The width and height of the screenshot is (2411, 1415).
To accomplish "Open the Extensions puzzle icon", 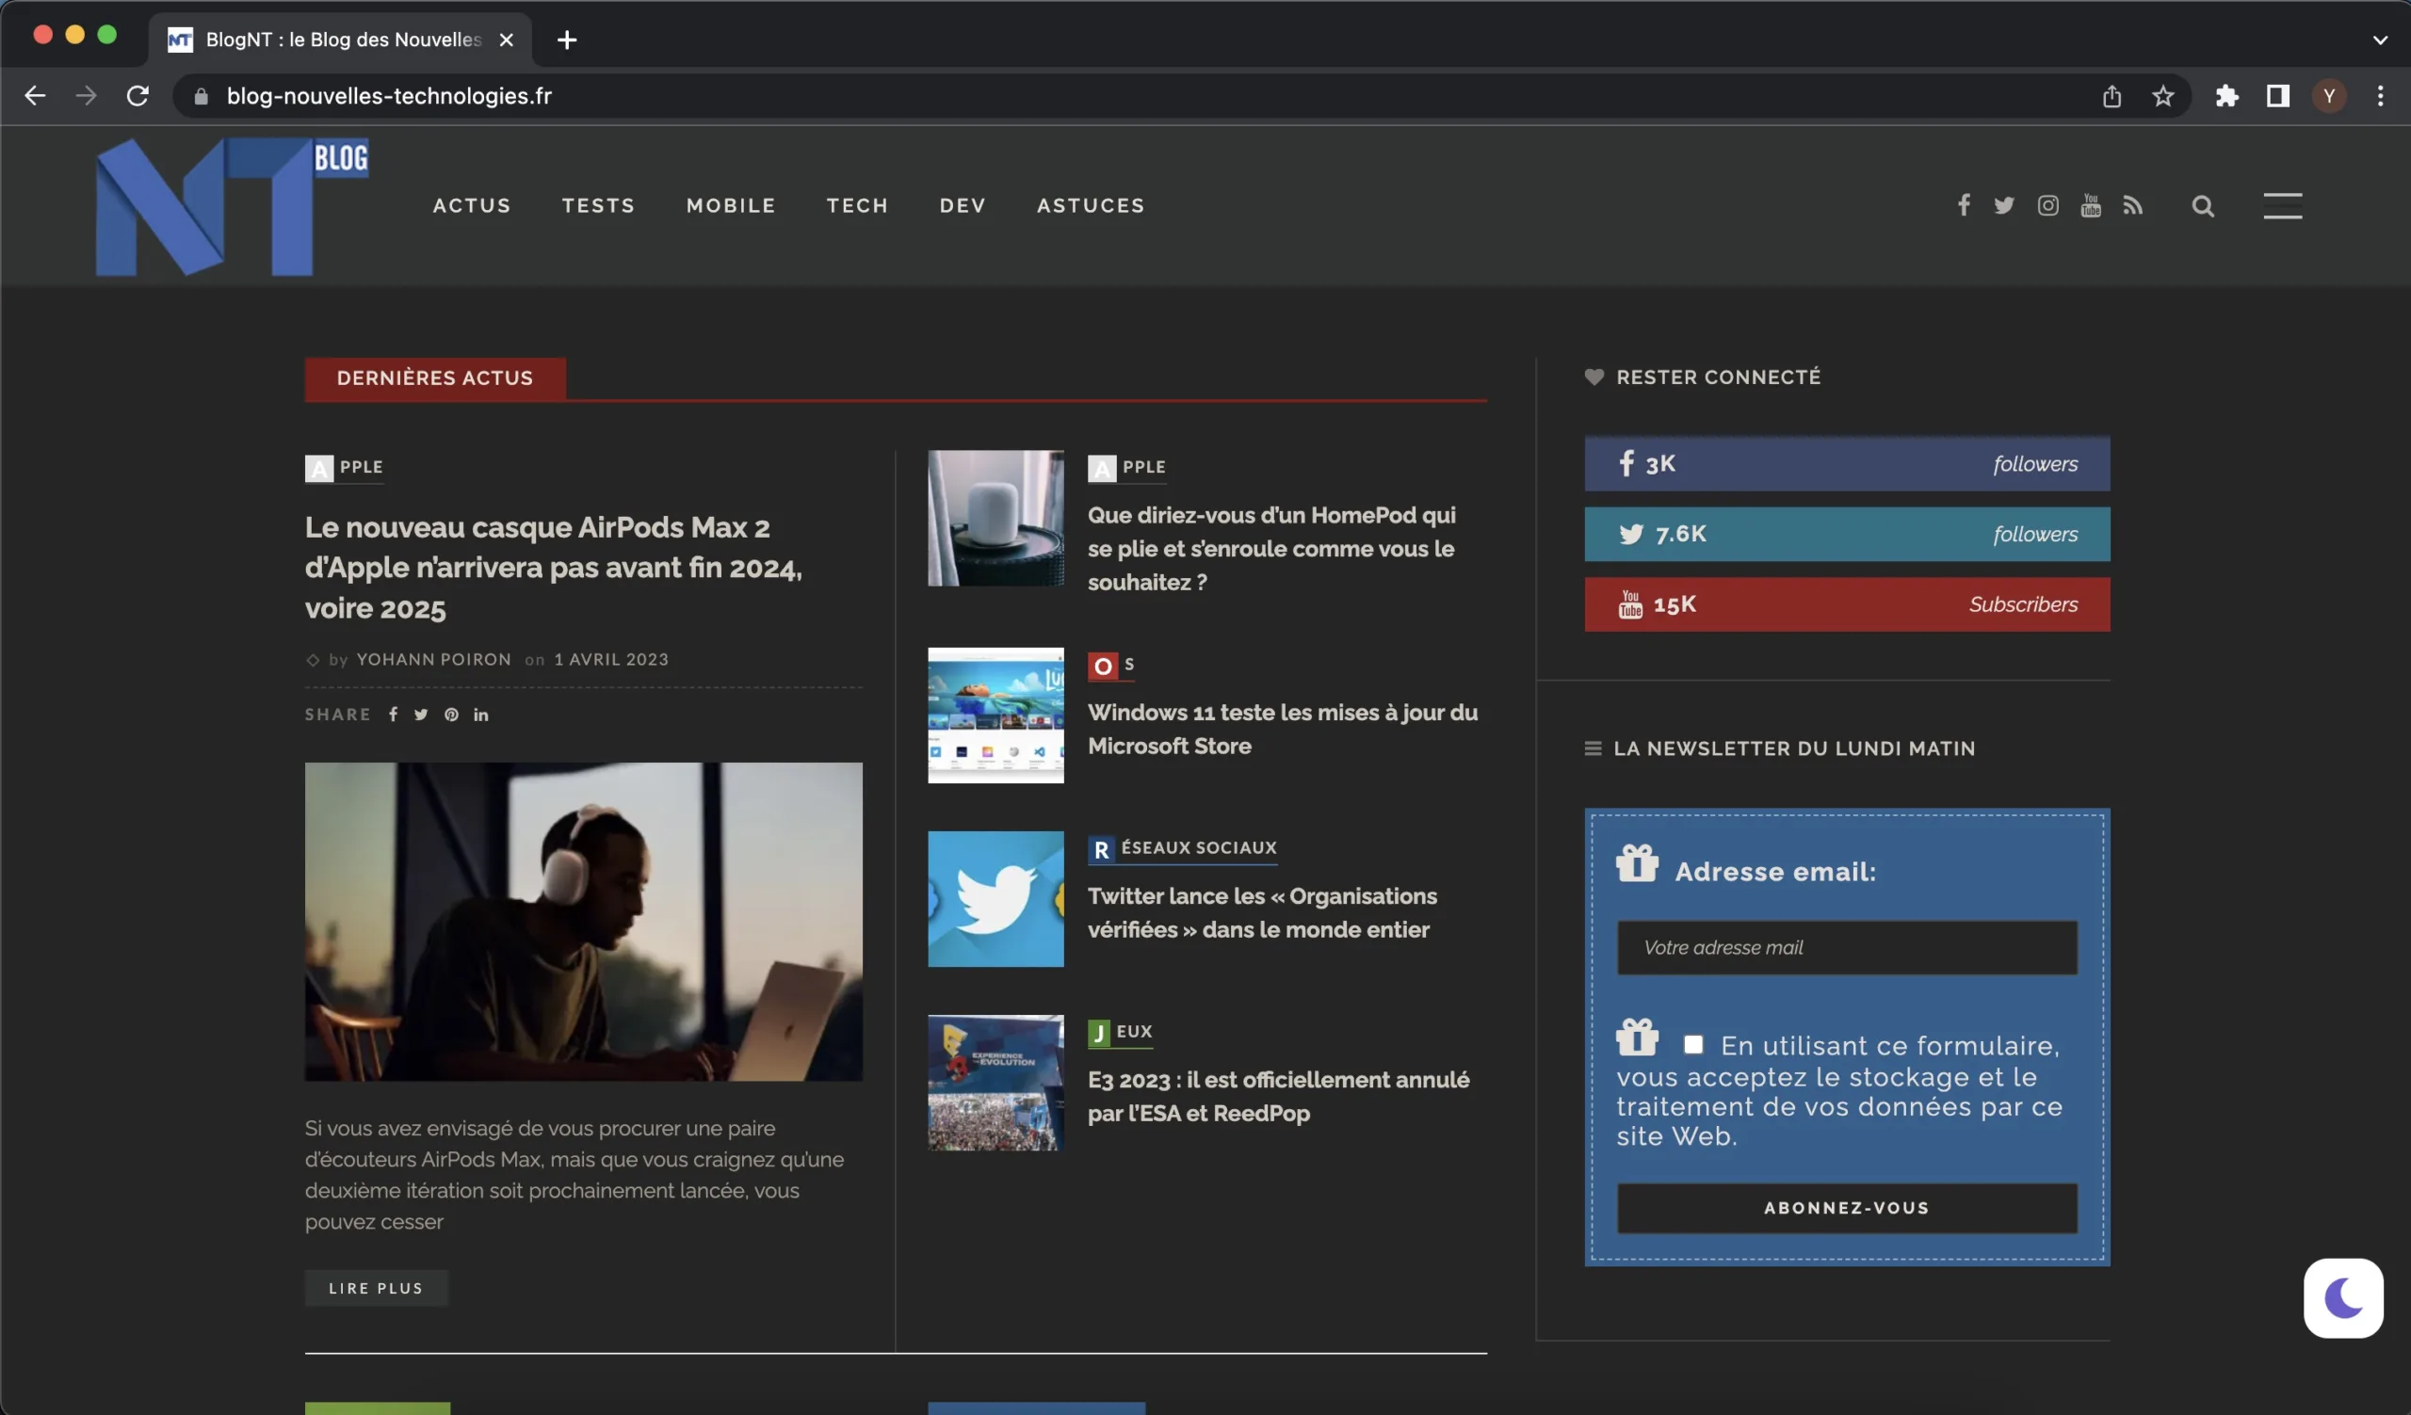I will pyautogui.click(x=2226, y=96).
